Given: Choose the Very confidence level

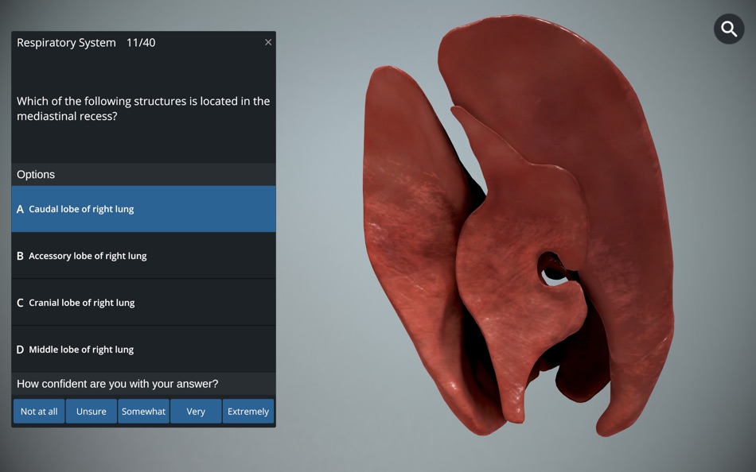Looking at the screenshot, I should click(195, 411).
